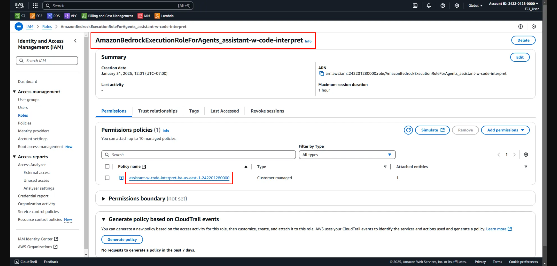Open the VPC shortcut in favorites bar
Viewport: 557px width, 266px height.
tap(71, 16)
